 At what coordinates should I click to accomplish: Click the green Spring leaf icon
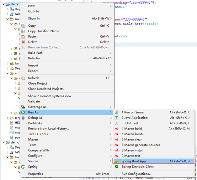pyautogui.click(x=23, y=167)
